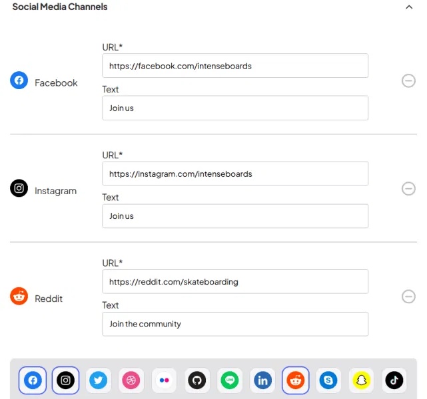
Task: Add the TikTok social channel
Action: pos(394,380)
